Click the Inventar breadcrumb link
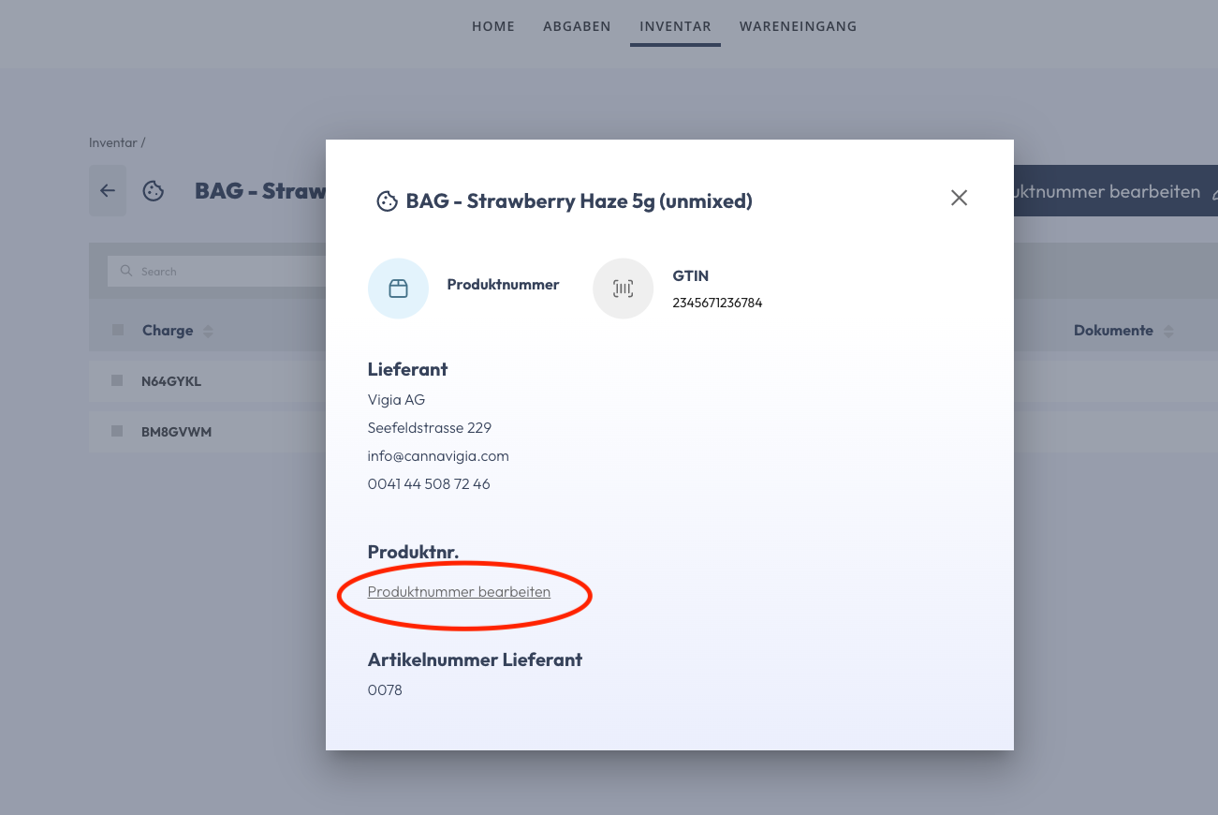The height and width of the screenshot is (815, 1218). tap(112, 143)
